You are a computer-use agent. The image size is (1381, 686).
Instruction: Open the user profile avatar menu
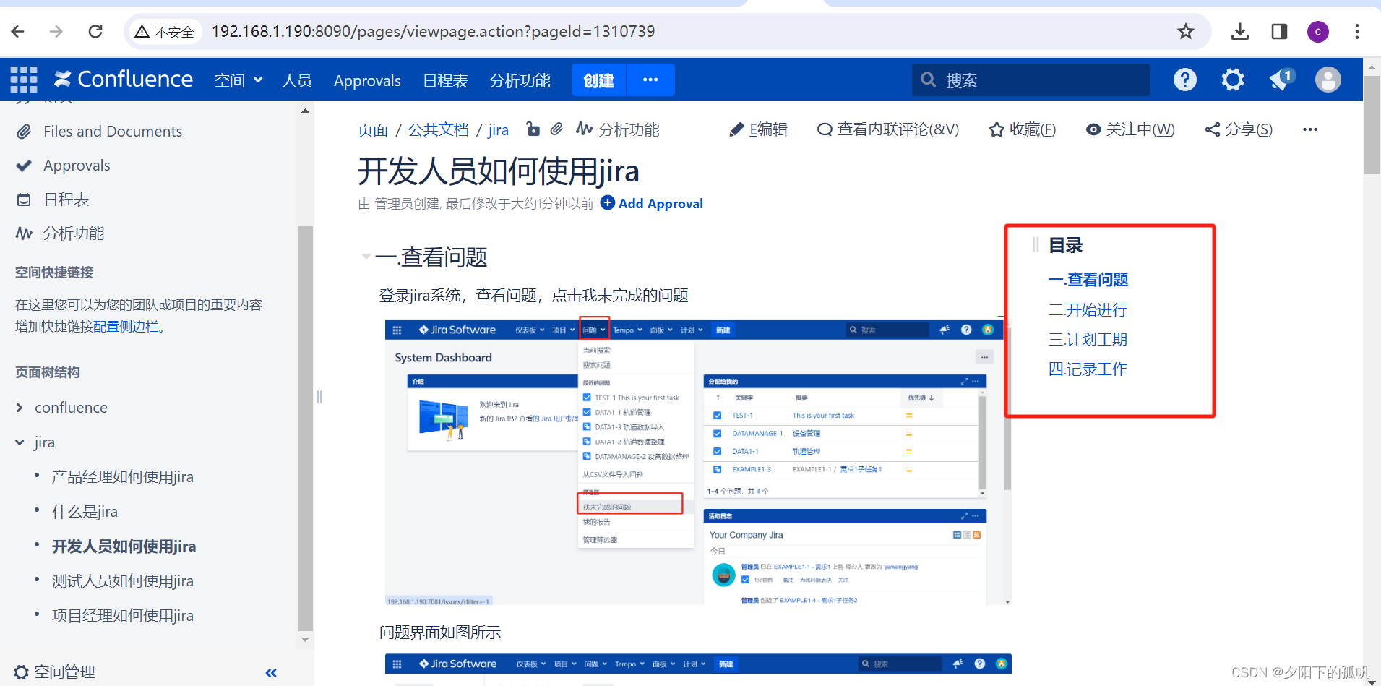(x=1328, y=80)
